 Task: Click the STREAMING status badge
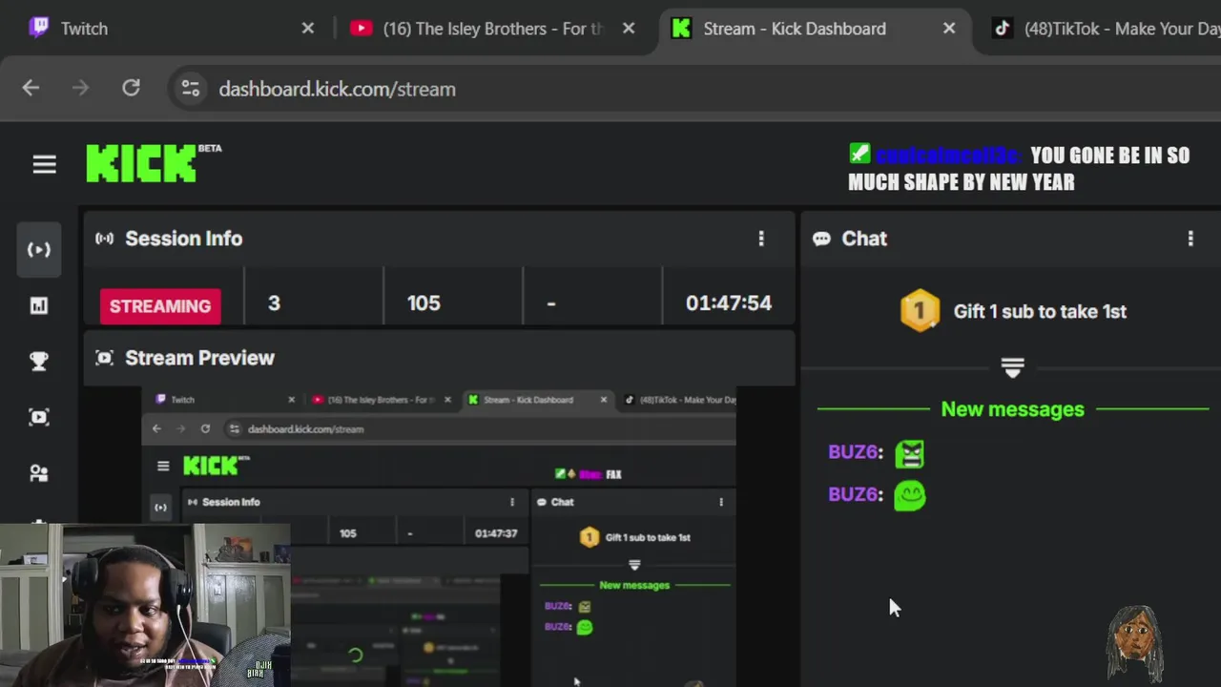(160, 306)
